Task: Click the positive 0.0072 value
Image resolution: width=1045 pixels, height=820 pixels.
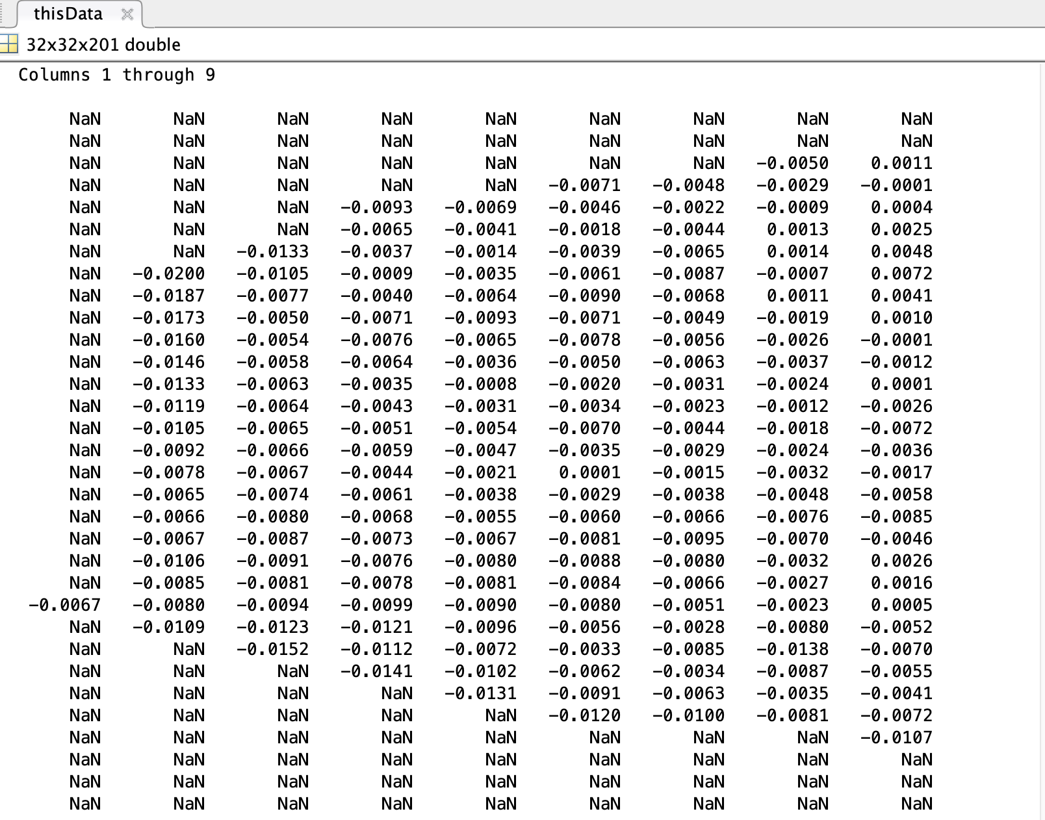Action: click(x=901, y=274)
